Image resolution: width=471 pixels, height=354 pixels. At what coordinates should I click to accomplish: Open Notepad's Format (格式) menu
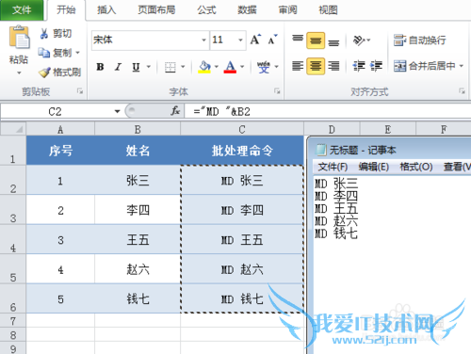pyautogui.click(x=416, y=167)
